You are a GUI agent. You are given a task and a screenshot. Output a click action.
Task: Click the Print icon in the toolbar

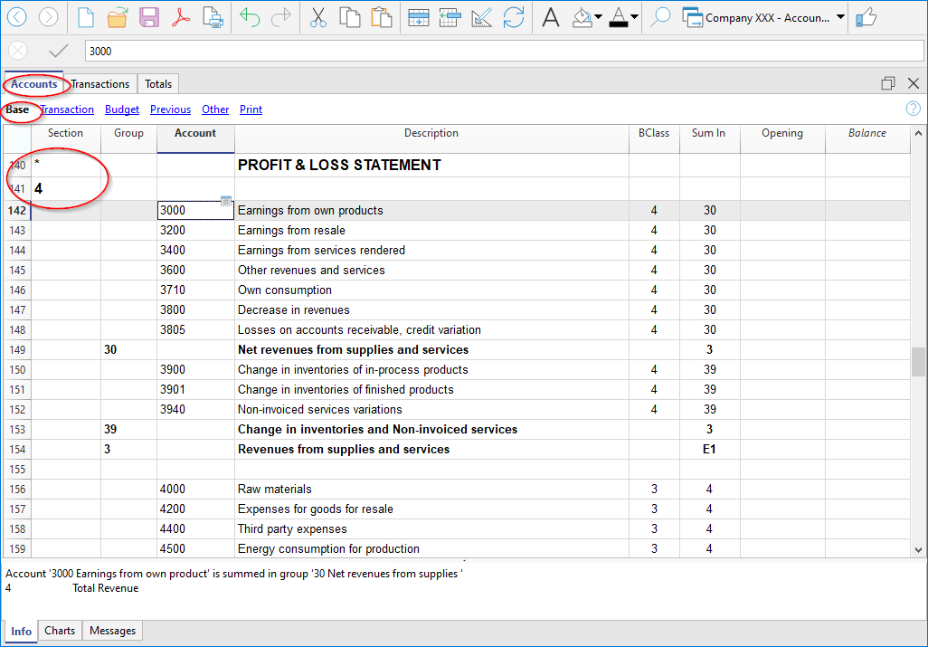click(213, 17)
